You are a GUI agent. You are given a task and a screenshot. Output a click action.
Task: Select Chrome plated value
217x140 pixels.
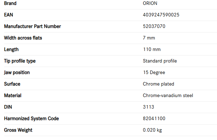[x=158, y=84]
